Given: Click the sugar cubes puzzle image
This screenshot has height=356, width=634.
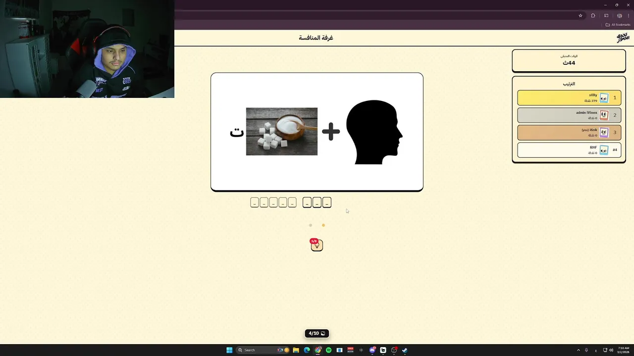Looking at the screenshot, I should click(x=281, y=132).
